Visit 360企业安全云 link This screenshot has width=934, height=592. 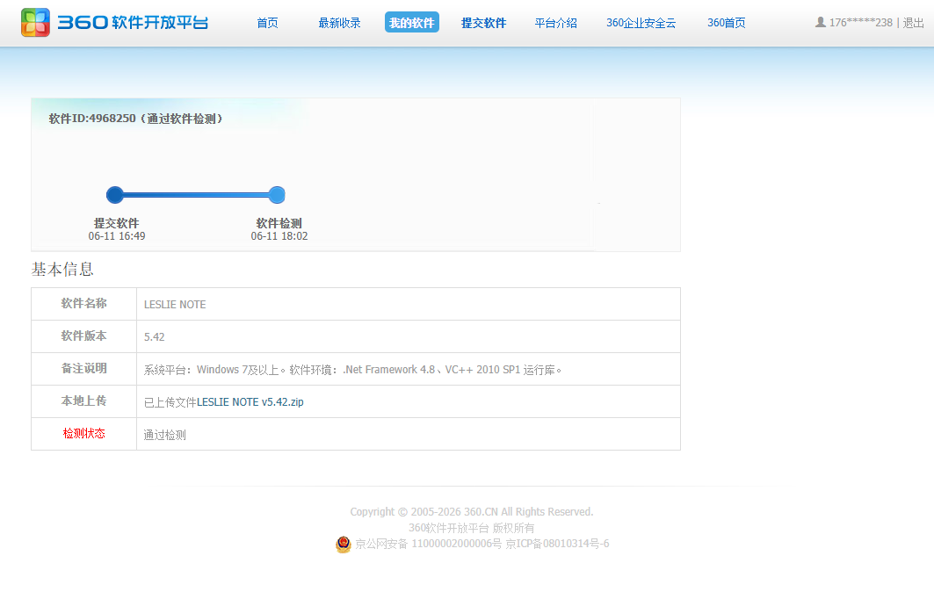coord(641,23)
